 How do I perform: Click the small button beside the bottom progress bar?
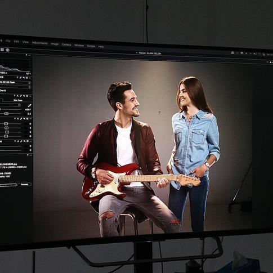[x=24, y=185]
